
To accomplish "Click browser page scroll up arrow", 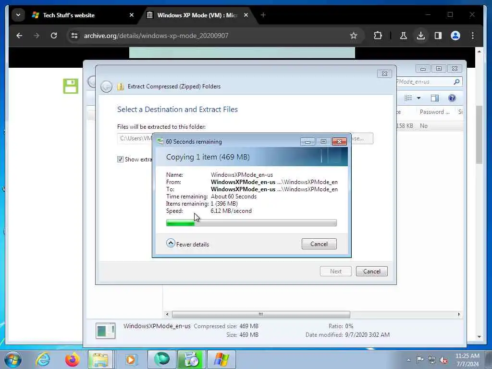I will point(479,51).
